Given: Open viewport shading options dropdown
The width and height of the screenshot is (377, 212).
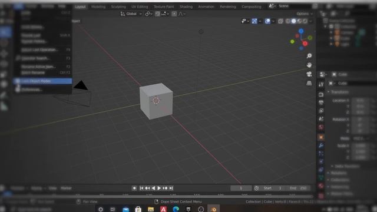Looking at the screenshot, I should tap(311, 21).
